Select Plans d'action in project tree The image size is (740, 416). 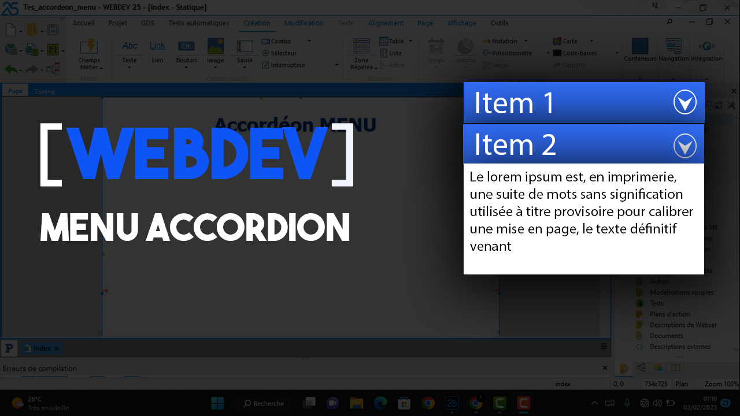coord(670,314)
